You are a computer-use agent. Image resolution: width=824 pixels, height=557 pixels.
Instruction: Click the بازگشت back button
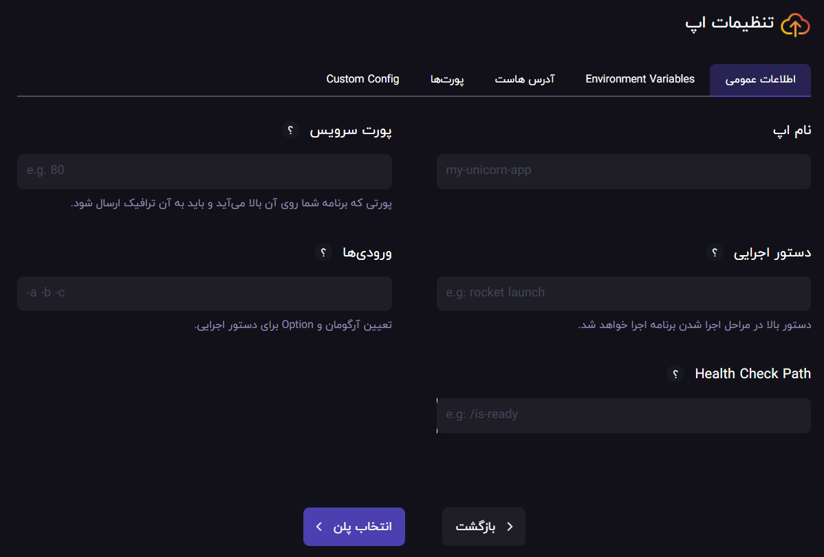484,527
